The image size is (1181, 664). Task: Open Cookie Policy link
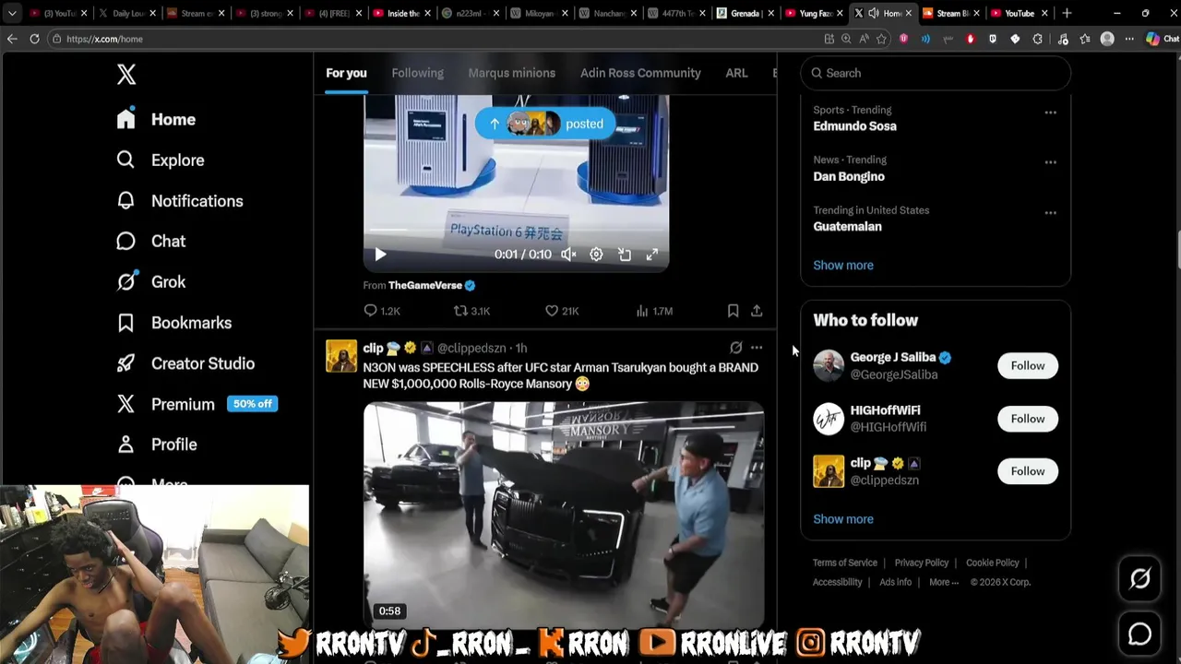pos(992,563)
